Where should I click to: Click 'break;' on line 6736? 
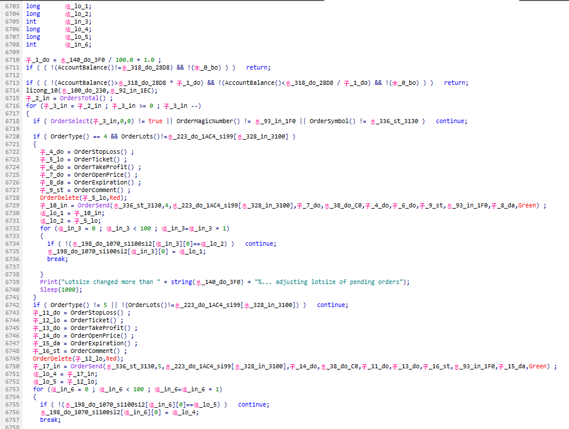point(57,259)
